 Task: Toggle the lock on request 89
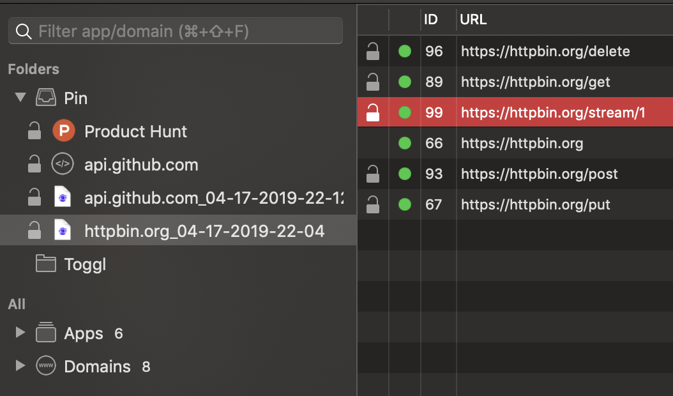(373, 82)
